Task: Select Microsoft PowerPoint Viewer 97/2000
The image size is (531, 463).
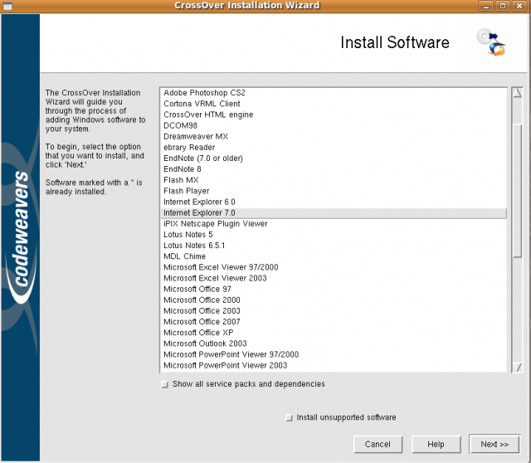Action: point(334,354)
